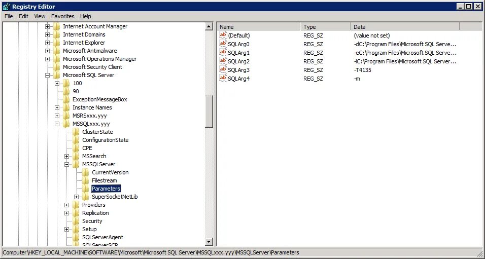Screen dimensions: 485x259
Task: Open the Edit menu
Action: click(23, 16)
